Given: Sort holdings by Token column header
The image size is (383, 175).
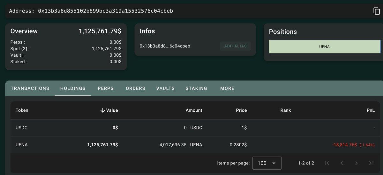Looking at the screenshot, I should click(x=22, y=110).
